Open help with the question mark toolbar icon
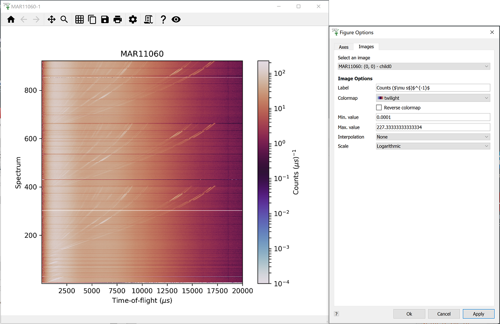Image resolution: width=500 pixels, height=324 pixels. (x=163, y=19)
